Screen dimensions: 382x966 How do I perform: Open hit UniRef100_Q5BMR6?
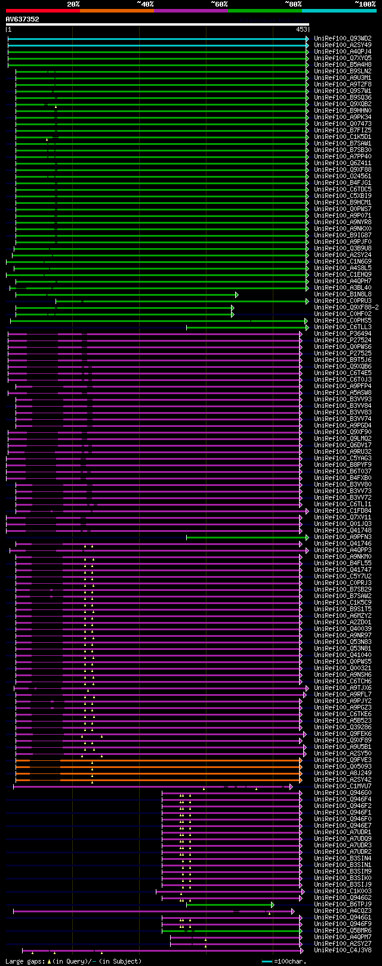(343, 931)
